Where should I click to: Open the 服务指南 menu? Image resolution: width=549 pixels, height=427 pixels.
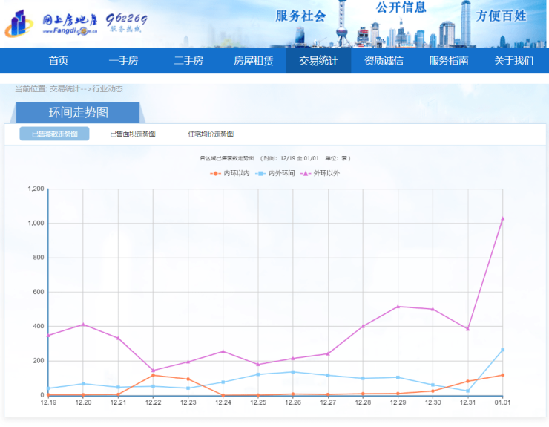449,61
